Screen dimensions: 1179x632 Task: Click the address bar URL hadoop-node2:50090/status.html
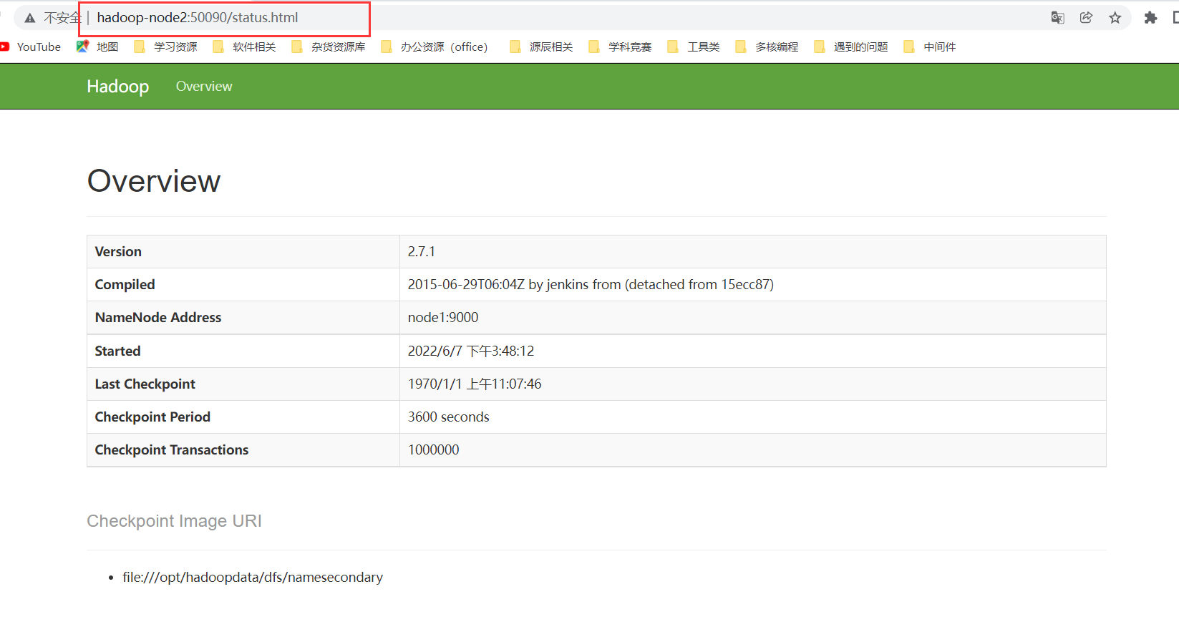[198, 18]
